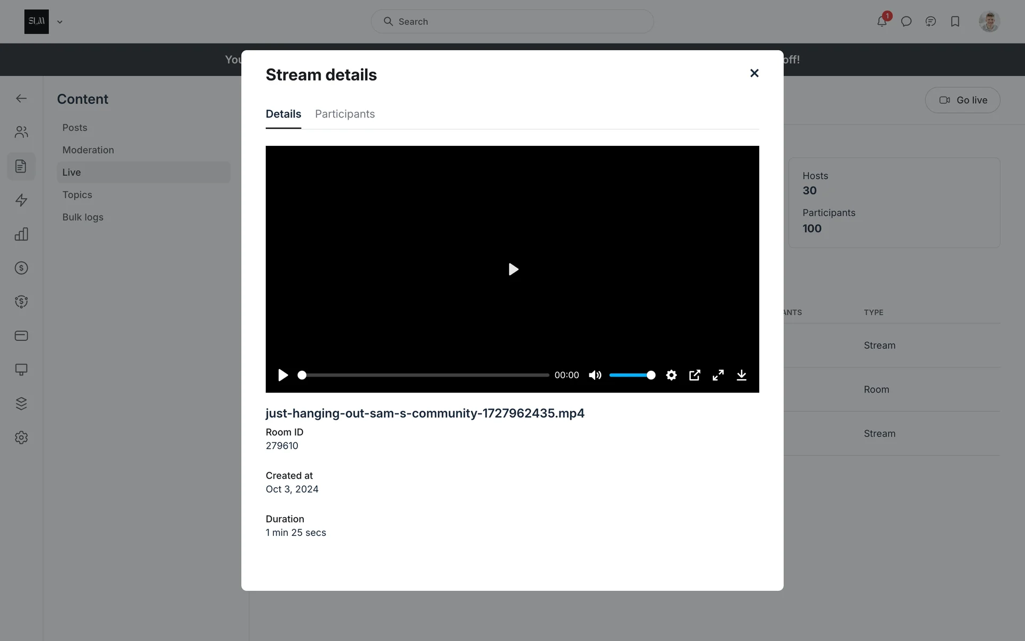Open picture-in-picture popout for video

pyautogui.click(x=695, y=375)
